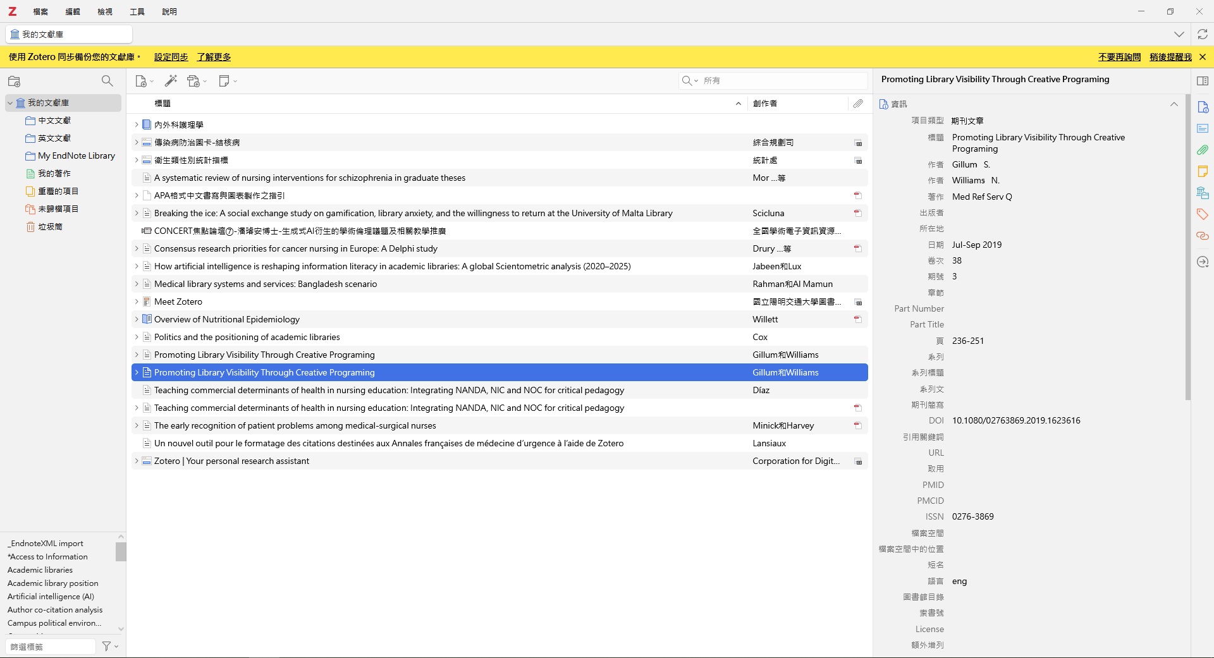Select the 英文文獻 collection
The height and width of the screenshot is (658, 1214).
pos(54,138)
